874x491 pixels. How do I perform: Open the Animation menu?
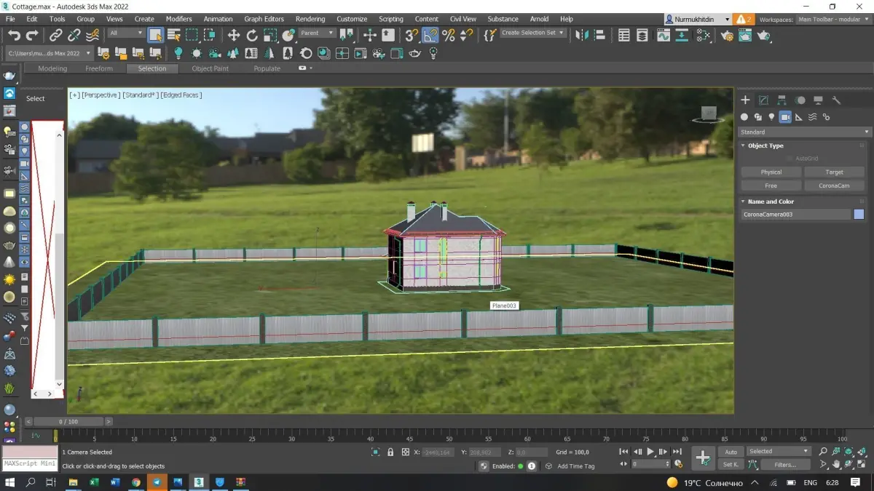219,19
